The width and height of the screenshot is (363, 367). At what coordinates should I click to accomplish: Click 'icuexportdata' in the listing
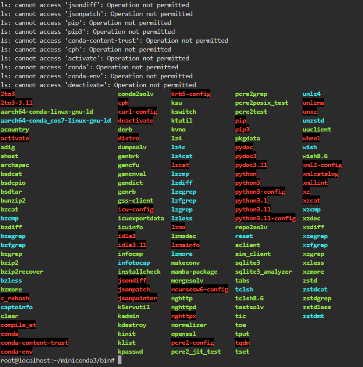tap(141, 218)
